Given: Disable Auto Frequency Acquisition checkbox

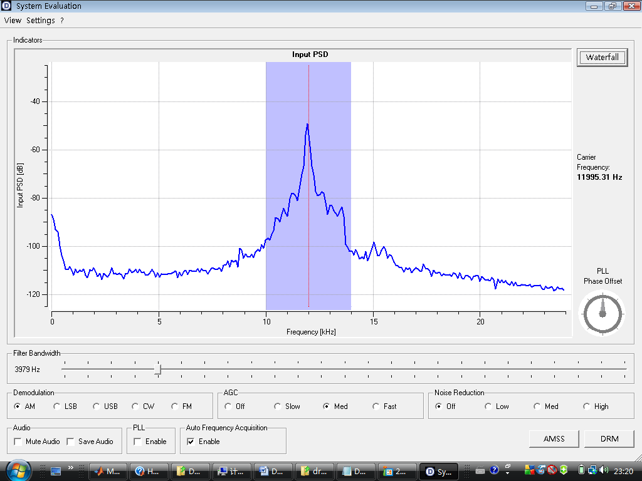Looking at the screenshot, I should tap(204, 442).
